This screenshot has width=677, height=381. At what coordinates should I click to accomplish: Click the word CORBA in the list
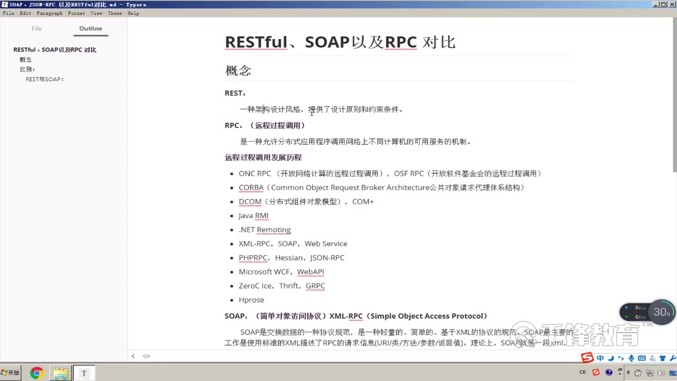point(251,187)
